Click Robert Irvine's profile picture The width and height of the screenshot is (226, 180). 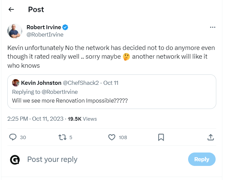(15, 31)
